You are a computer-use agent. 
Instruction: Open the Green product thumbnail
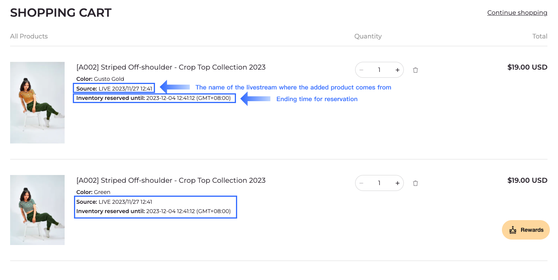tap(37, 210)
